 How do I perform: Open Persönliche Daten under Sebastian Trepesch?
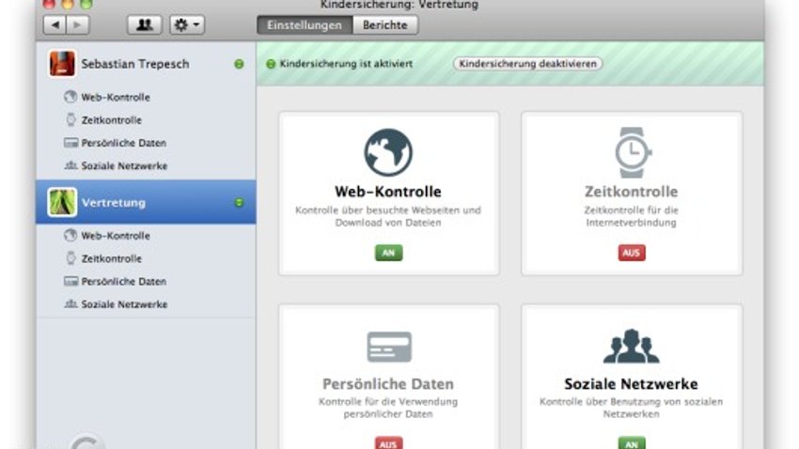point(124,143)
